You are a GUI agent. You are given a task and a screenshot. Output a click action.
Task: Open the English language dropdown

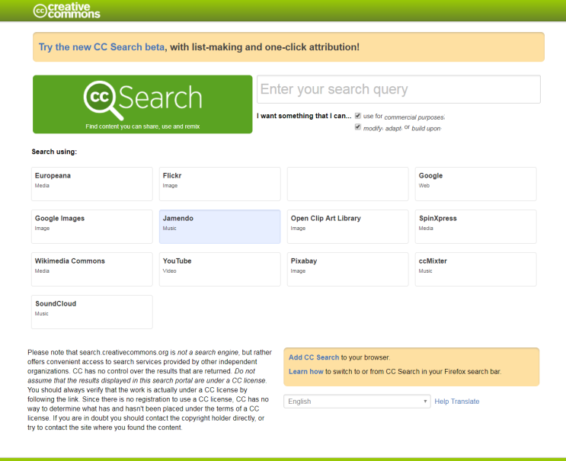click(x=357, y=401)
